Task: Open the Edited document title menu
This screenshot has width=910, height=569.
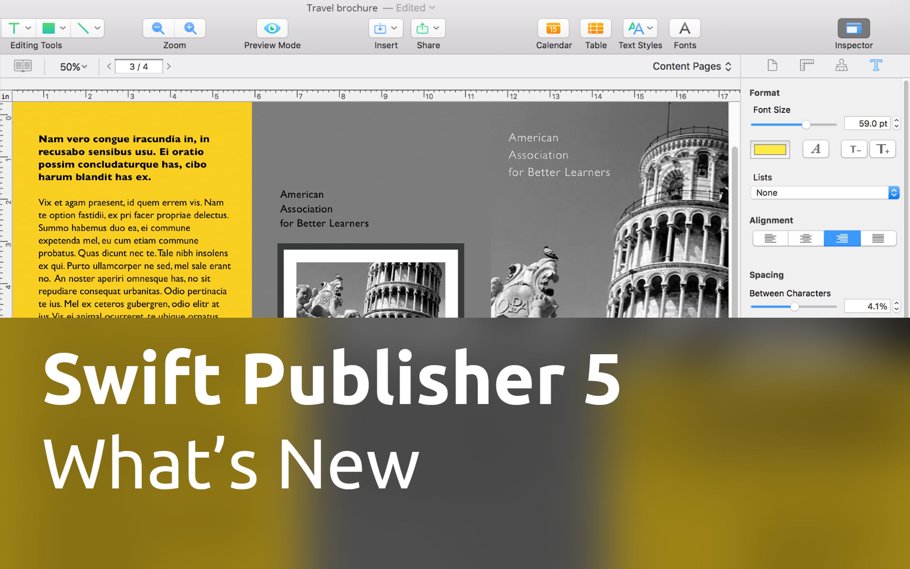Action: click(x=416, y=8)
